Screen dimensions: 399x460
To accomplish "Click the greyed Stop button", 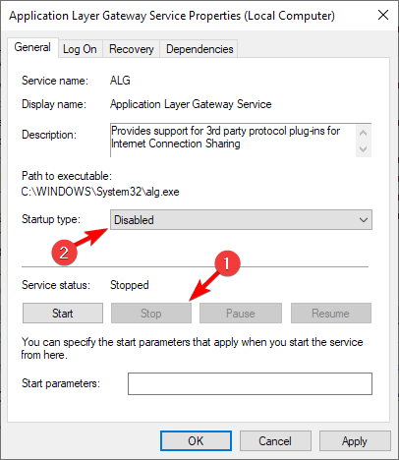I will [151, 314].
